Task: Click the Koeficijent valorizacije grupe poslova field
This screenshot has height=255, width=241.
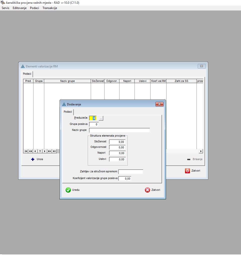Action: click(125, 179)
